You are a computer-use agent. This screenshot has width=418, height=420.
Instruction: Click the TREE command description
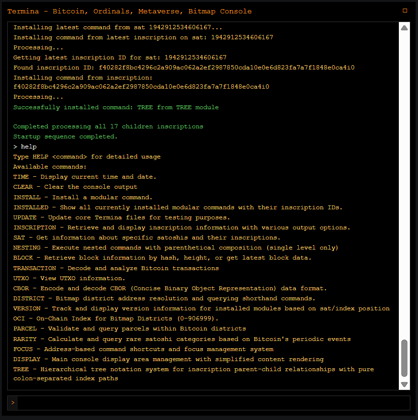click(x=193, y=374)
